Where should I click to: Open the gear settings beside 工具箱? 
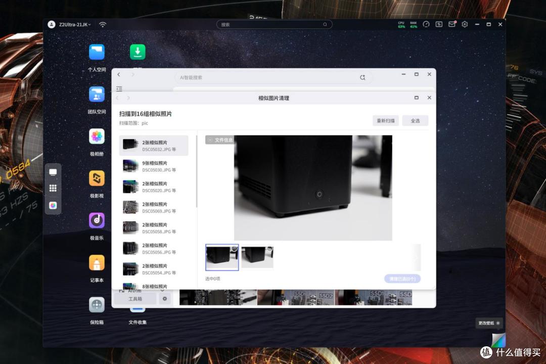(x=165, y=298)
